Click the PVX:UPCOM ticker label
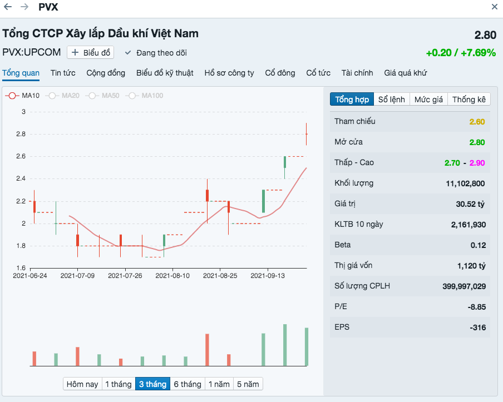Screen dimensions: 503x402 coord(31,52)
